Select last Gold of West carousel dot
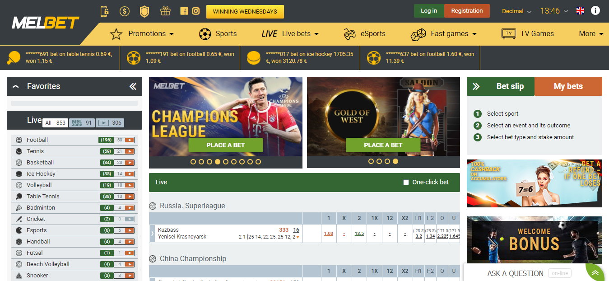Screen dimensions: 609x281 tap(395, 161)
